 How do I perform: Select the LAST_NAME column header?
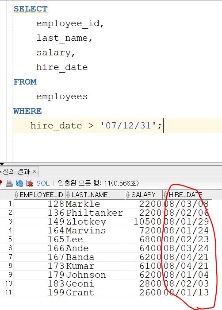(x=95, y=195)
